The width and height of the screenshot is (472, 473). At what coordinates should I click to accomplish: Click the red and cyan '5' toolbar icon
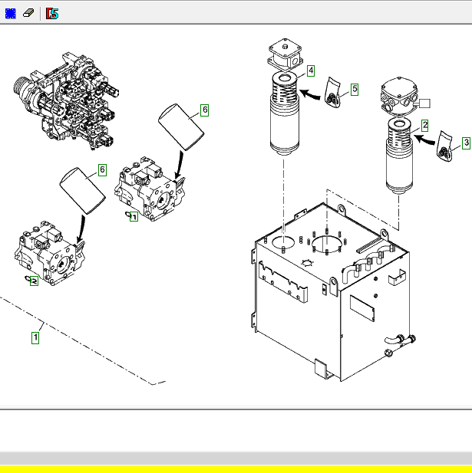(x=51, y=13)
